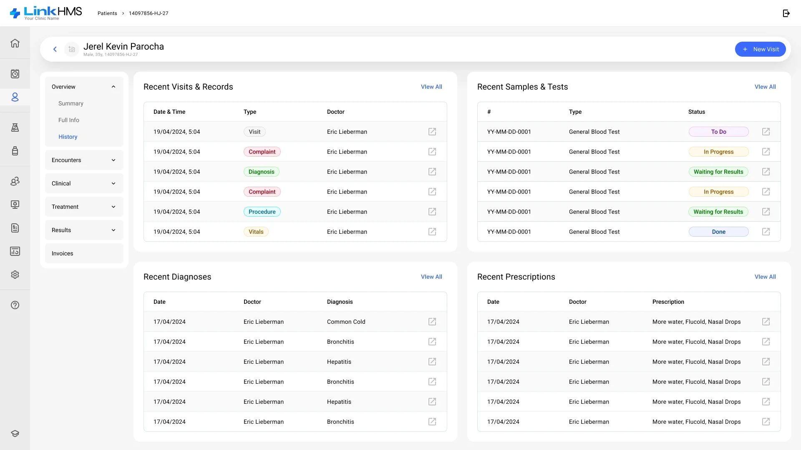View All recent visits and records
Viewport: 801px width, 450px height.
pos(431,87)
